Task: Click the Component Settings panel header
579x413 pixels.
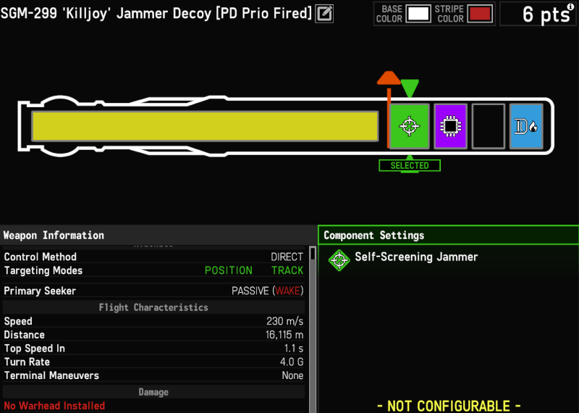Action: point(448,235)
